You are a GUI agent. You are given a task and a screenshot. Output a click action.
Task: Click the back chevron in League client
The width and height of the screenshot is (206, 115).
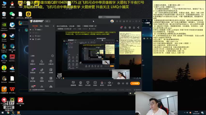pos(19,30)
